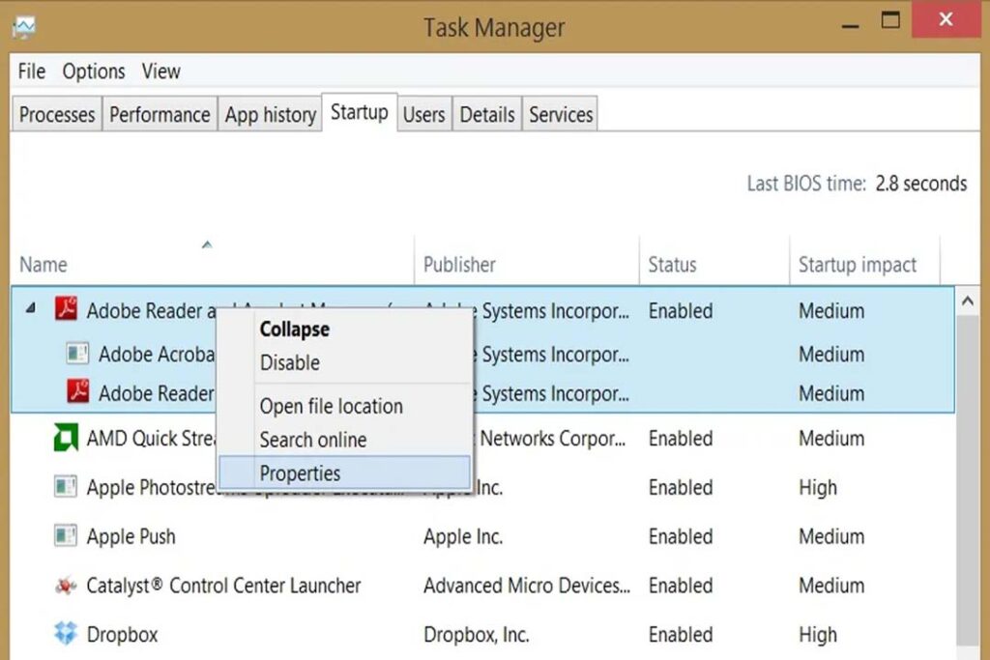Click the Apple Photostream row icon
The height and width of the screenshot is (660, 990).
(x=66, y=486)
